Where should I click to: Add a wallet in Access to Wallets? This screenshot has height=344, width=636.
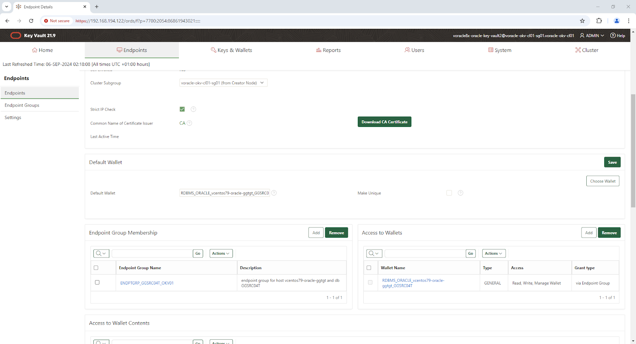(x=589, y=233)
